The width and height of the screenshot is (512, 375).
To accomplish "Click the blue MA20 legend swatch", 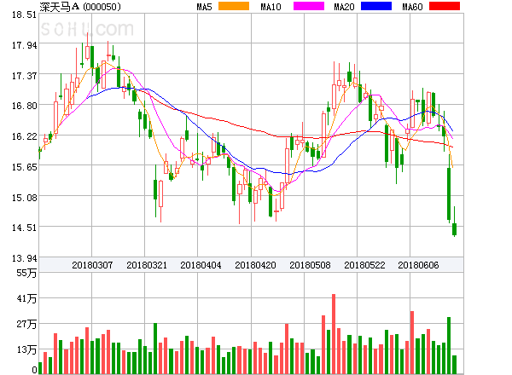I will pyautogui.click(x=376, y=7).
